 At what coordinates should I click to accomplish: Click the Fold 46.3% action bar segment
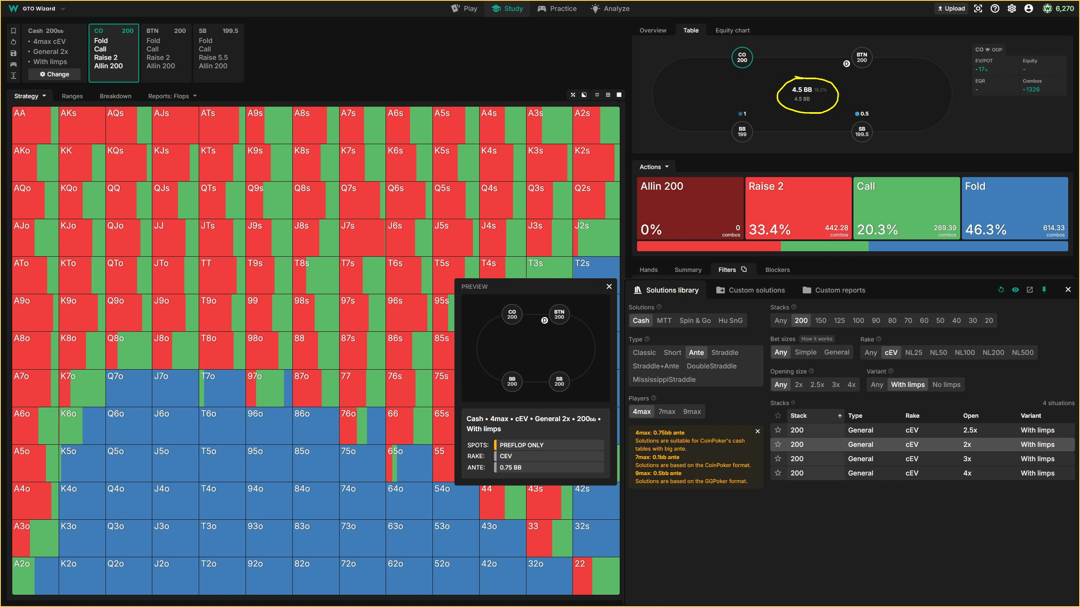(x=1015, y=209)
